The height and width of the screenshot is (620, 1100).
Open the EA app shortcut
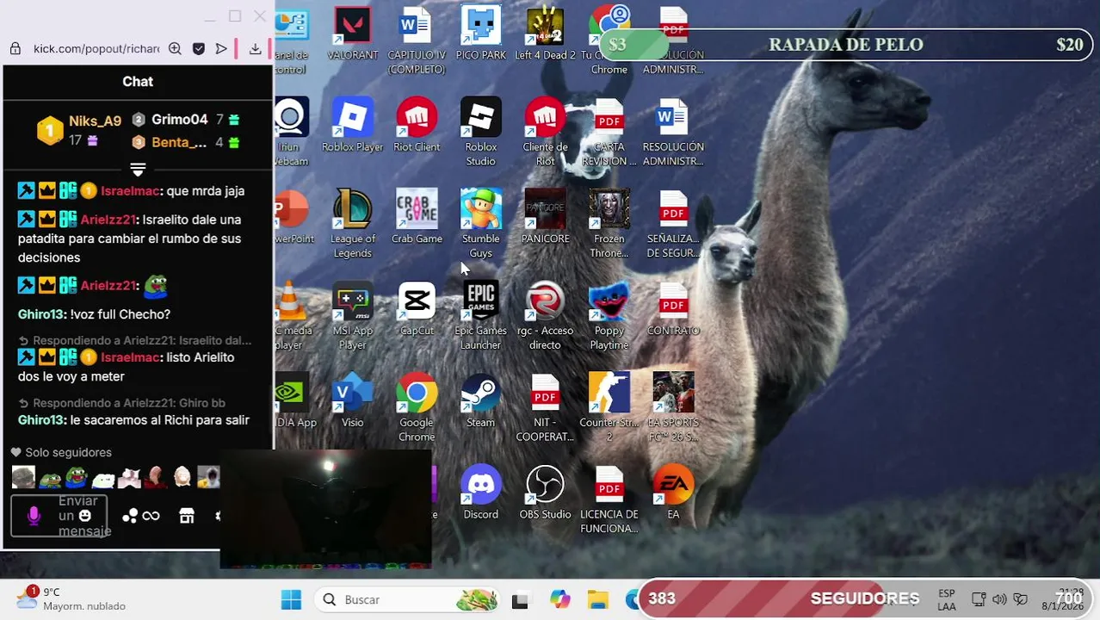673,493
